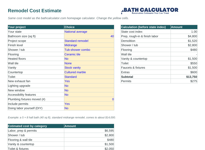
Task: Click the 'Choice' column header
Action: 89,27
